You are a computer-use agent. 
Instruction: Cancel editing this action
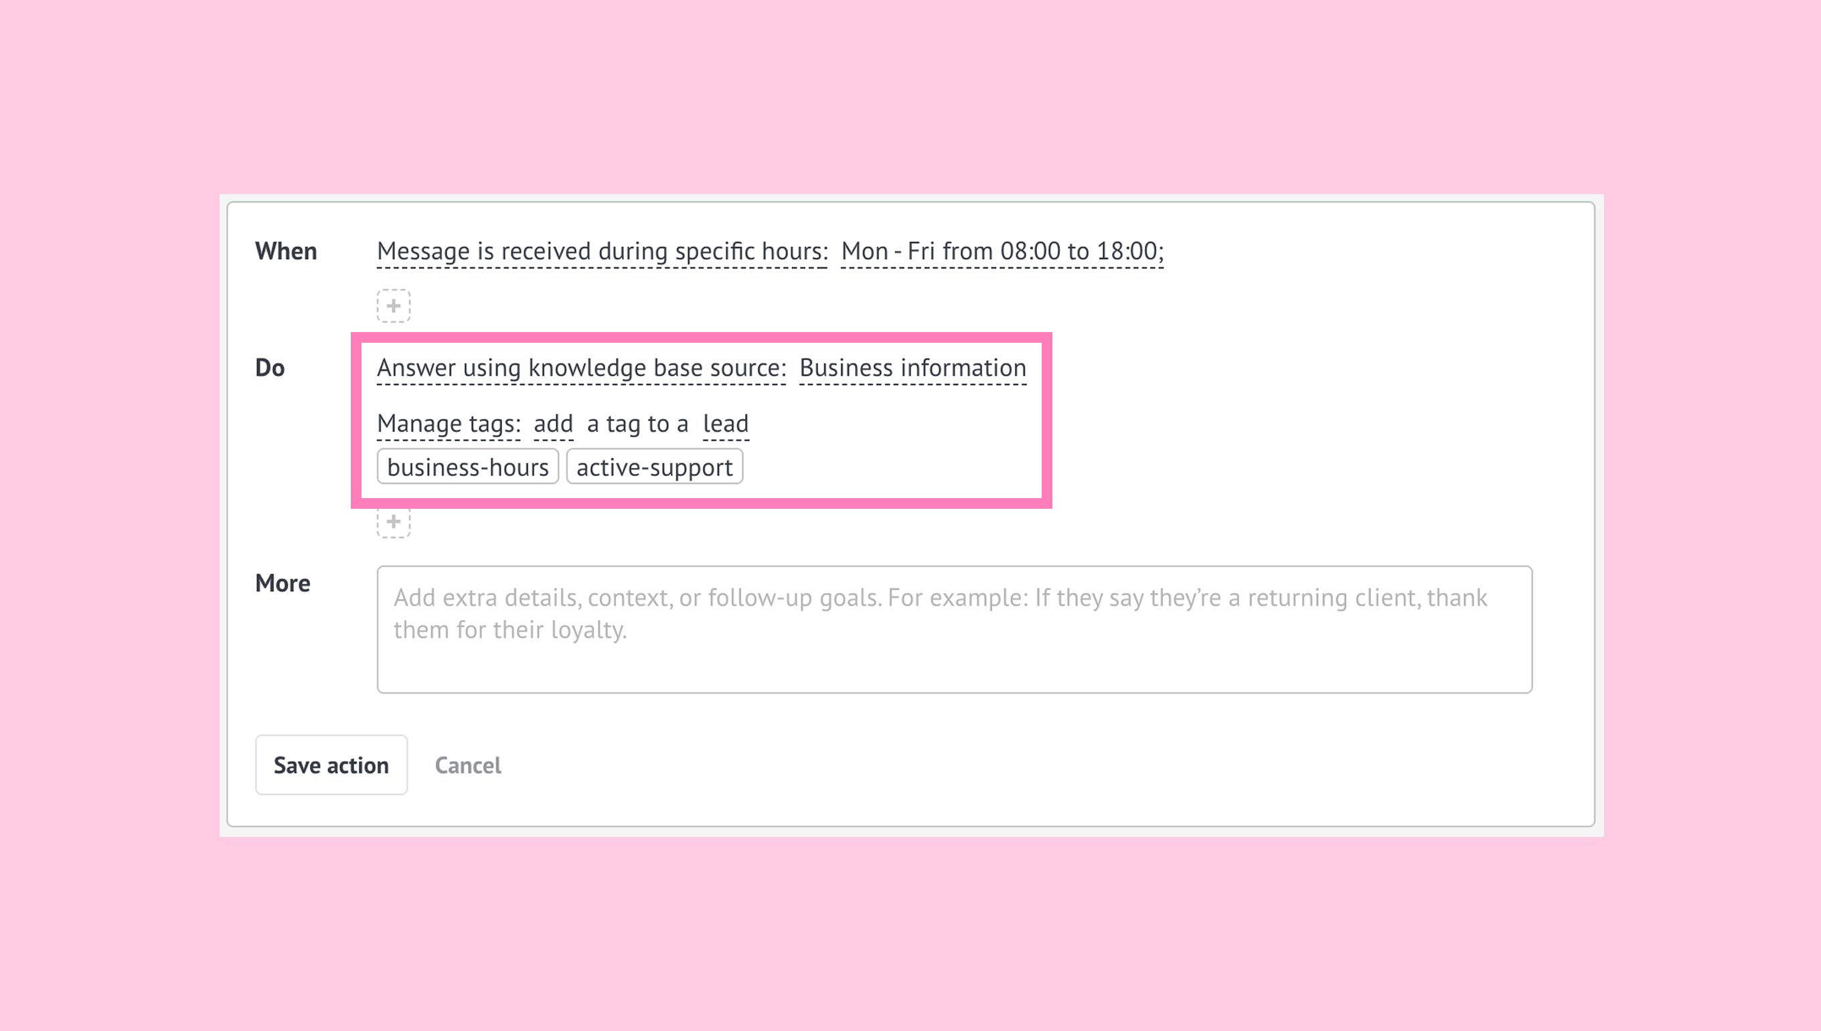pyautogui.click(x=467, y=765)
